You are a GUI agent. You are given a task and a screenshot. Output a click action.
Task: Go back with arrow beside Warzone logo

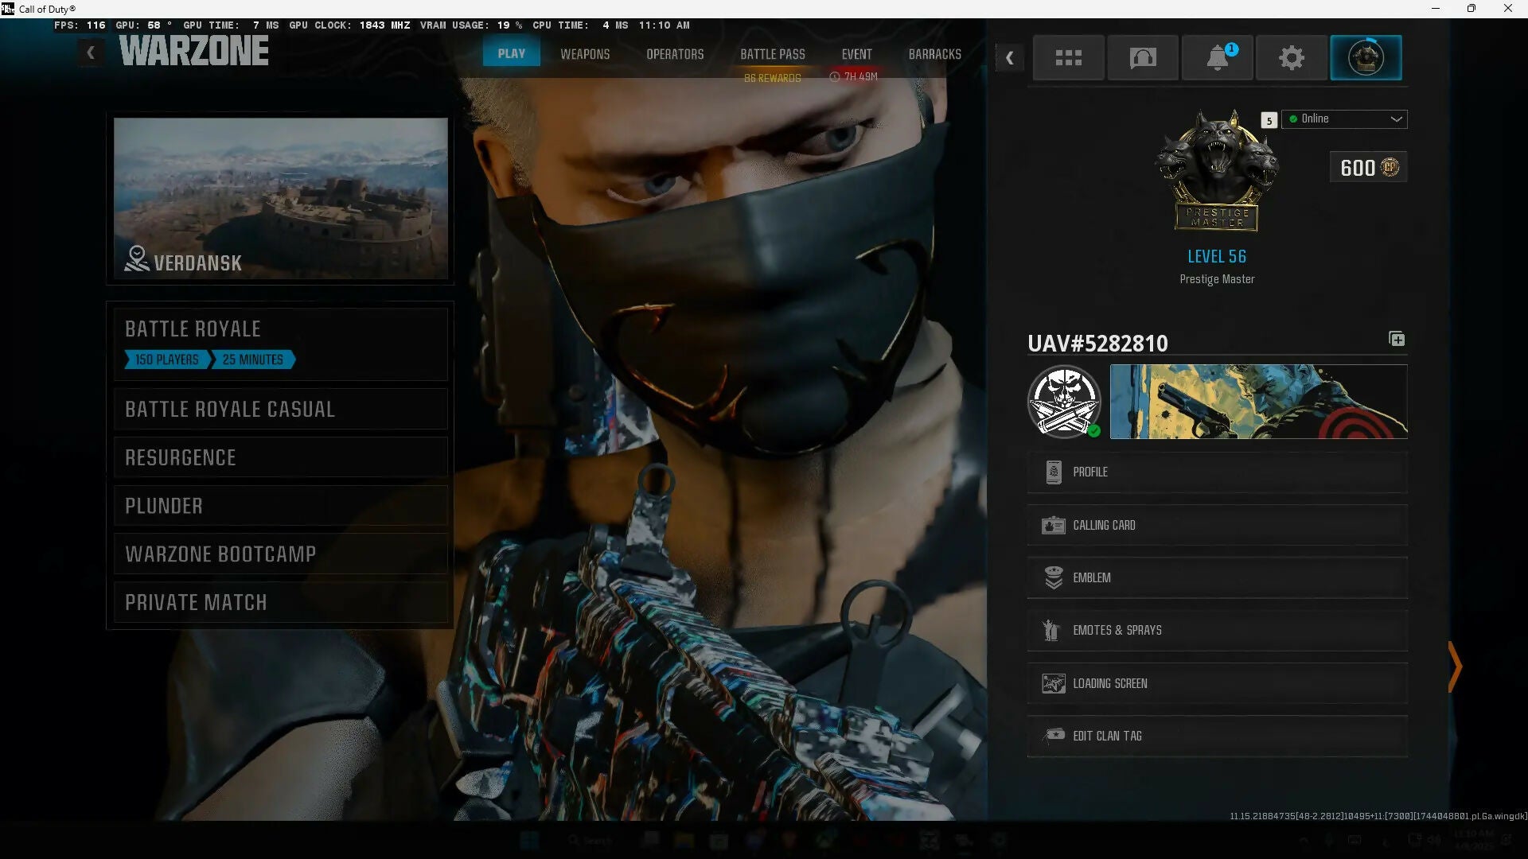click(x=91, y=52)
